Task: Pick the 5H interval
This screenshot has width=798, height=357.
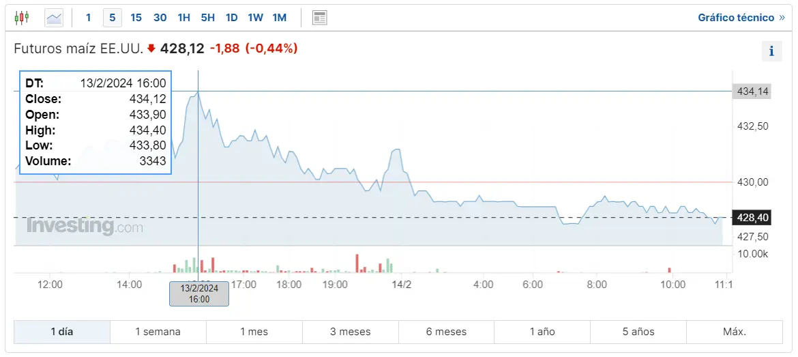Action: click(x=208, y=18)
